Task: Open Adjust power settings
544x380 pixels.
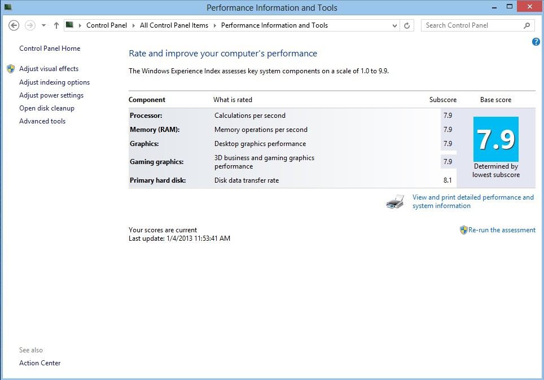Action: click(51, 95)
